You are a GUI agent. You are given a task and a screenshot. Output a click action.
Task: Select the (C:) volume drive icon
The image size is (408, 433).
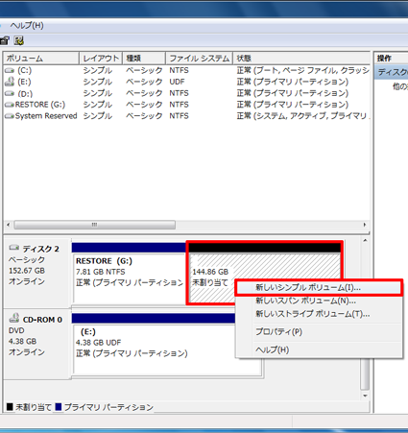coord(10,70)
